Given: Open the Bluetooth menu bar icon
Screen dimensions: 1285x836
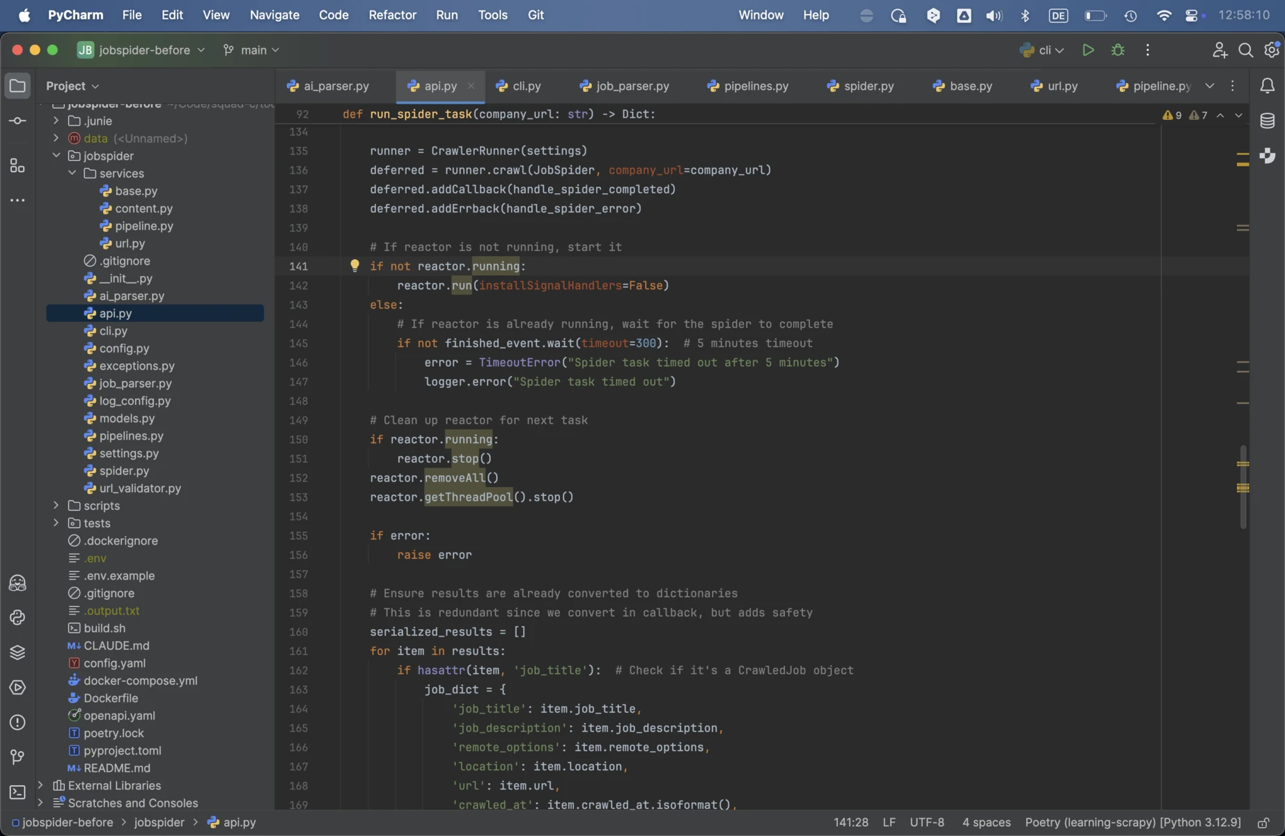Looking at the screenshot, I should (1025, 15).
